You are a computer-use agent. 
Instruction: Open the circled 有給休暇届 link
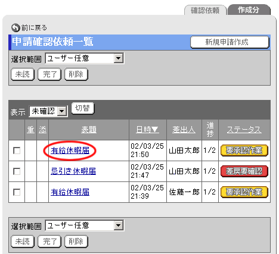70,150
